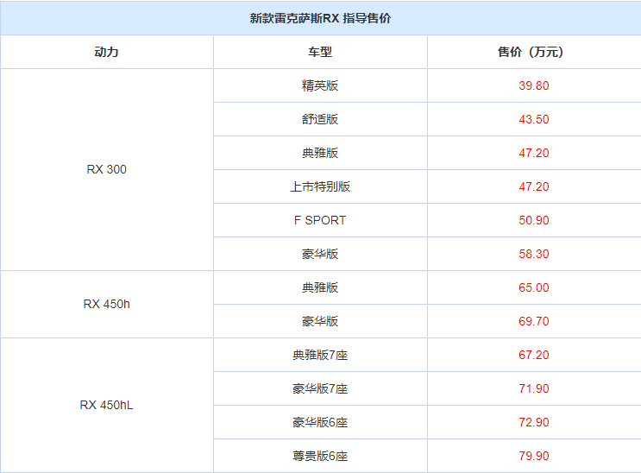Image resolution: width=641 pixels, height=473 pixels.
Task: Click 豪华版 in the RX 300 group
Action: 320,254
